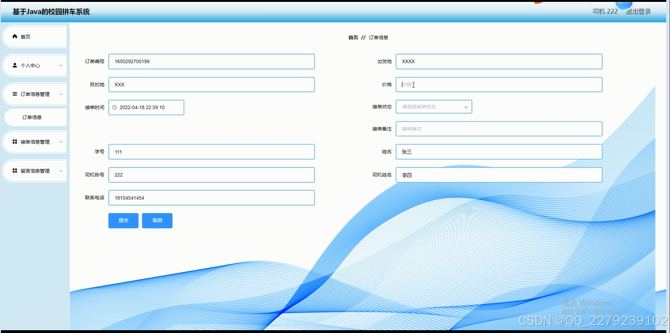Focus the 出发地 input field

pyautogui.click(x=499, y=62)
